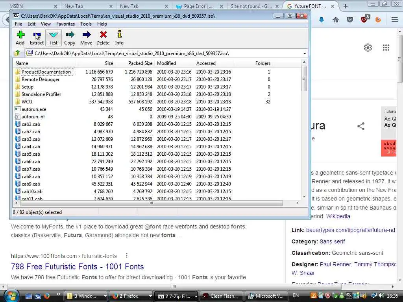403x302 pixels.
Task: Open 798 Free Futuristic Fonts link
Action: (78, 267)
